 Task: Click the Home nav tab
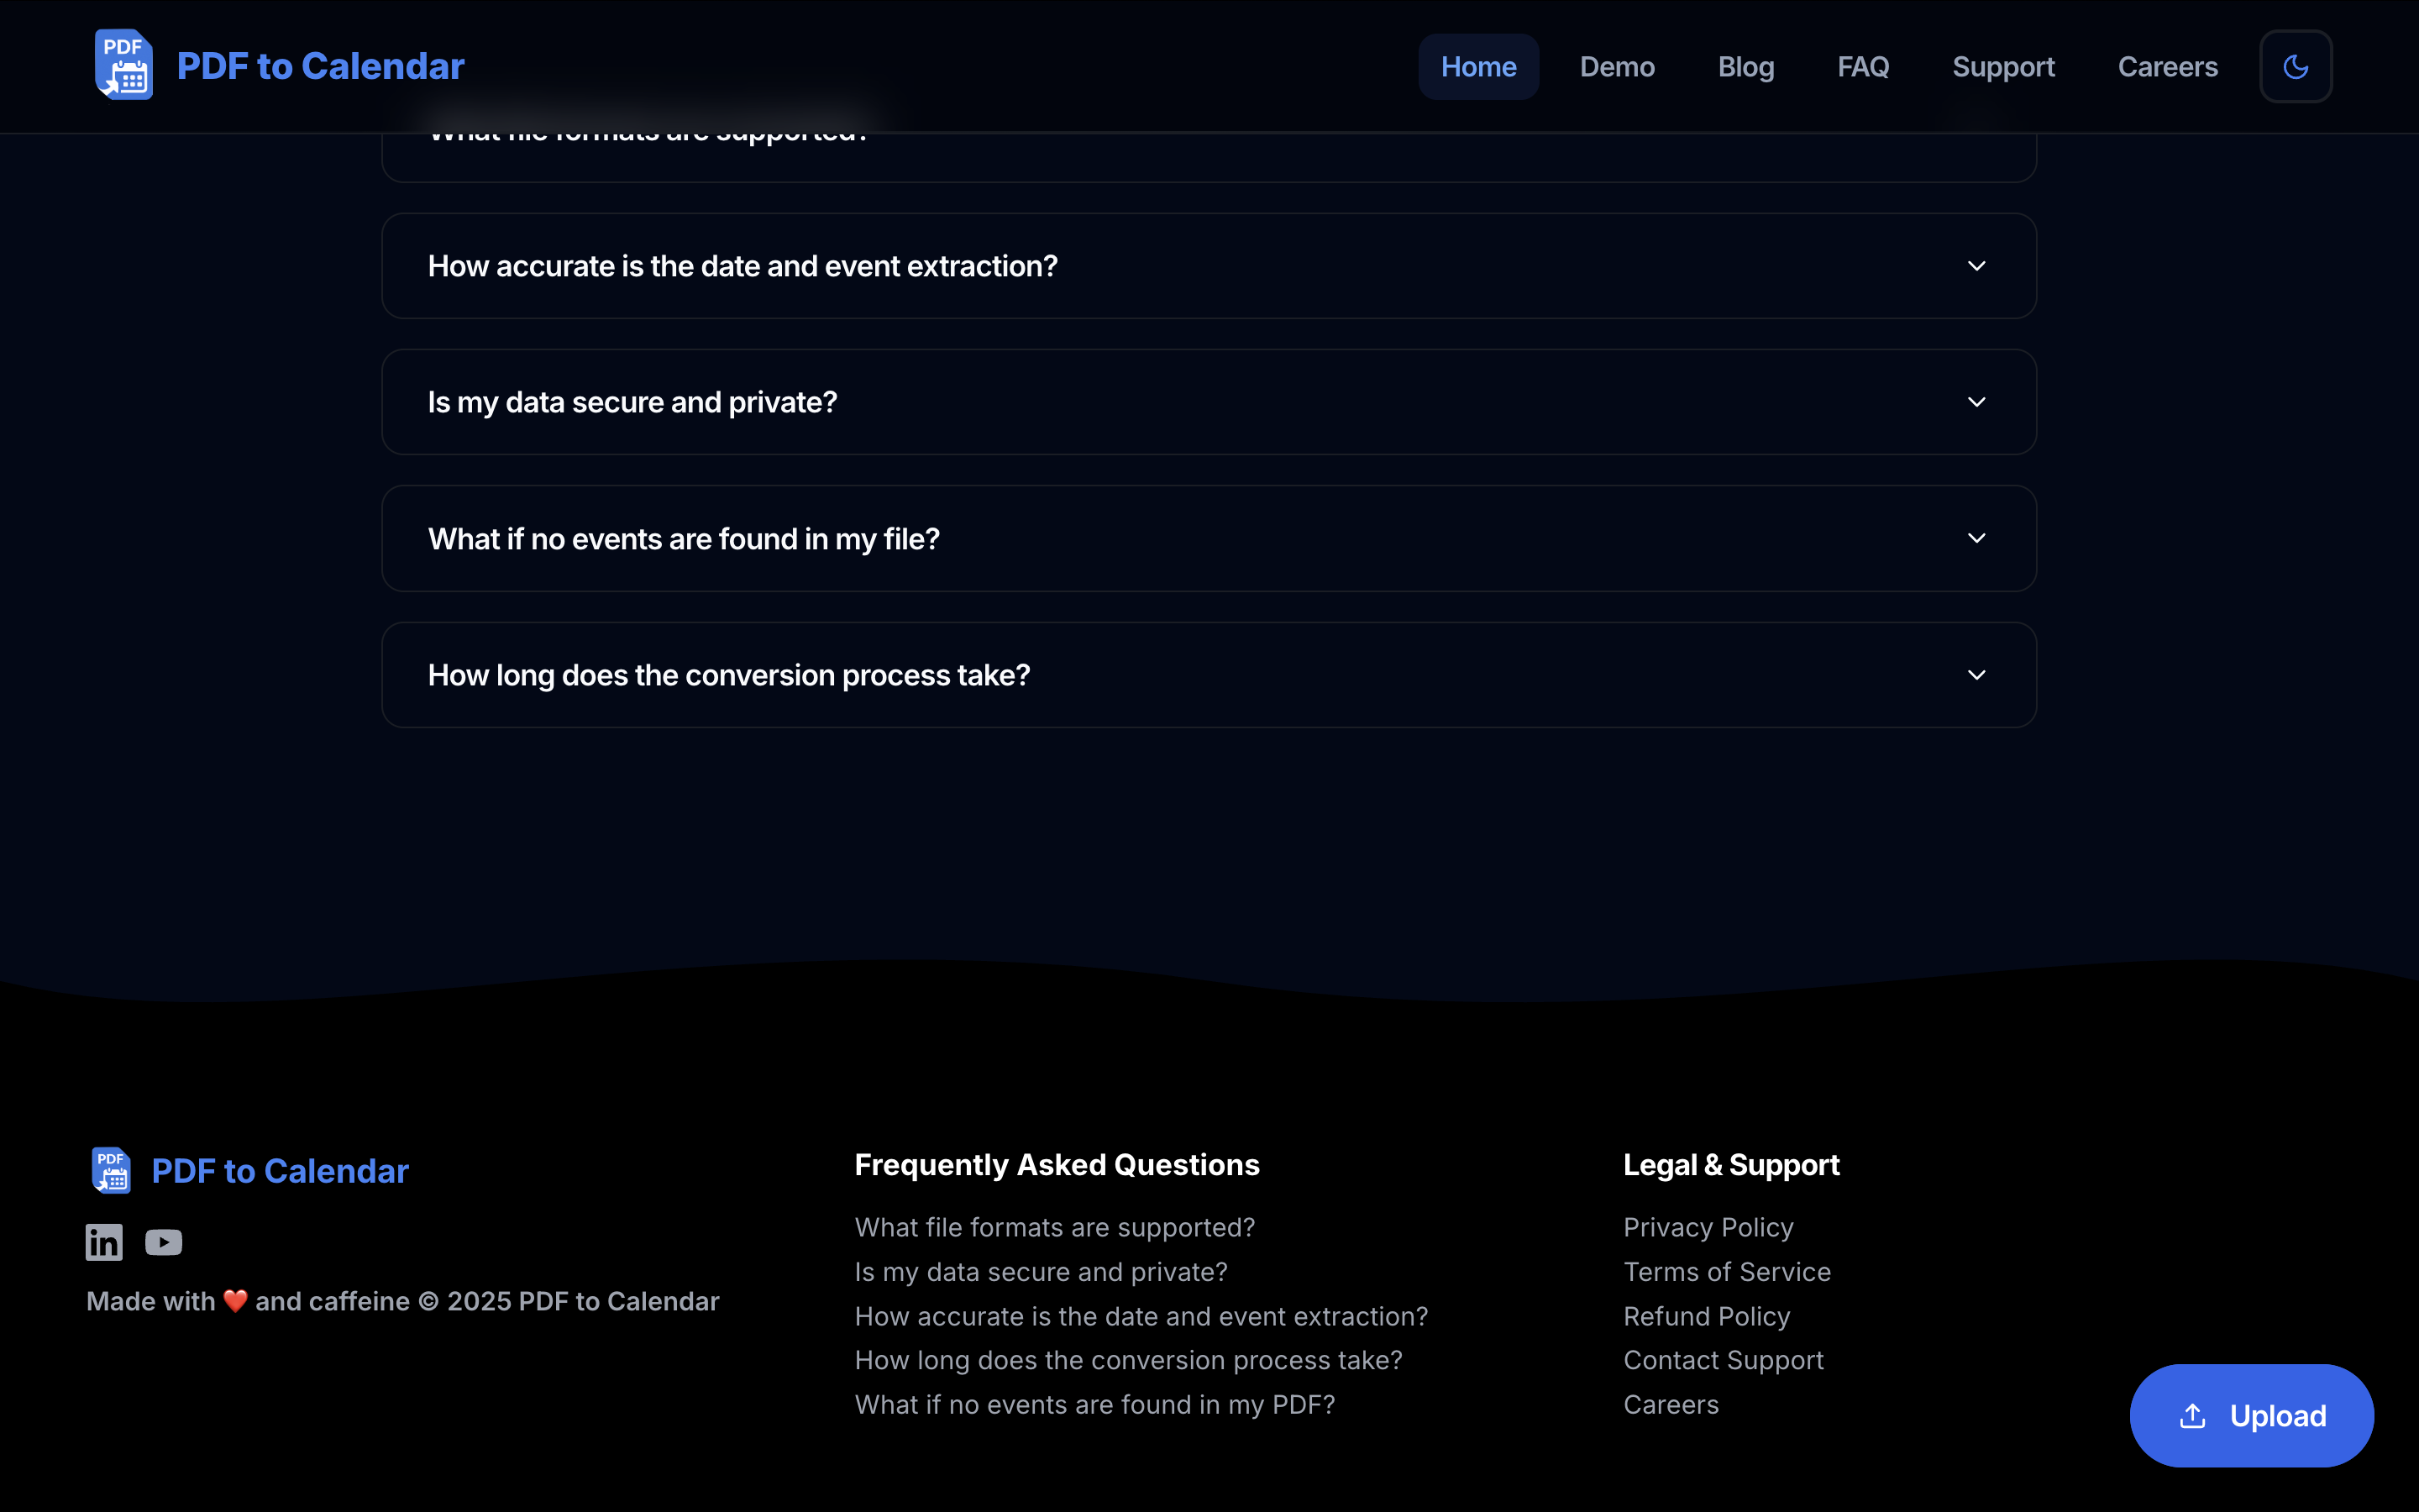(1477, 67)
